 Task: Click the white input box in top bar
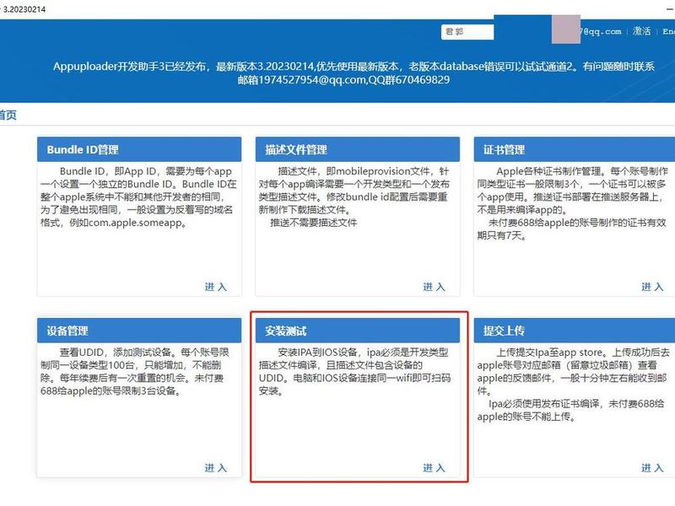click(x=467, y=32)
